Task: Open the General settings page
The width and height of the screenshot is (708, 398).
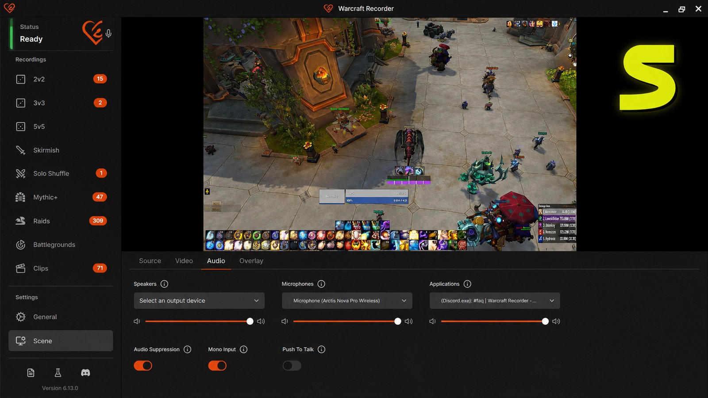Action: click(x=61, y=317)
